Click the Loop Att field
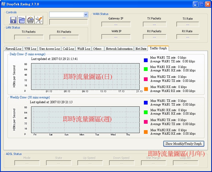 (x=185, y=163)
